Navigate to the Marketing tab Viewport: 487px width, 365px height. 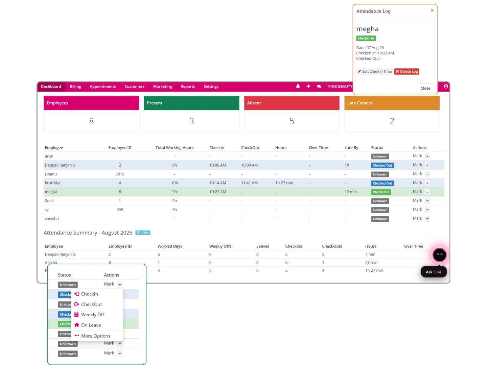tap(163, 87)
